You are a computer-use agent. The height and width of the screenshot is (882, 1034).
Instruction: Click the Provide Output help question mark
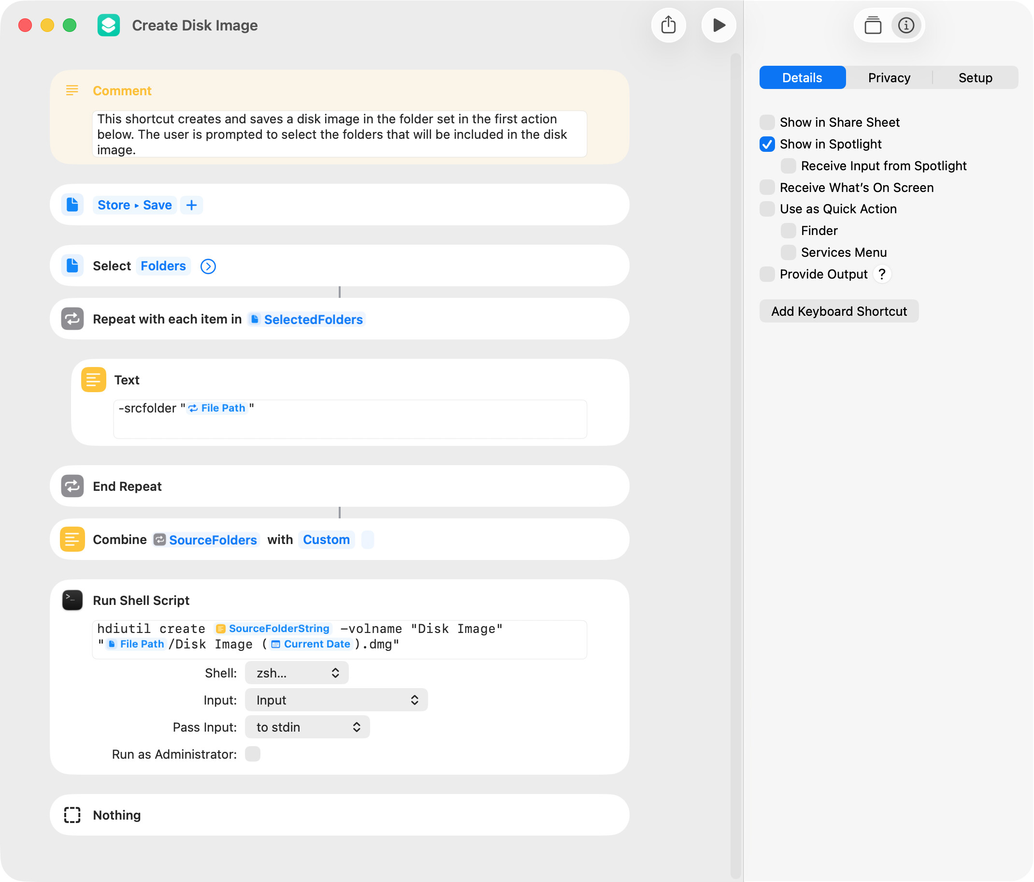click(x=882, y=274)
